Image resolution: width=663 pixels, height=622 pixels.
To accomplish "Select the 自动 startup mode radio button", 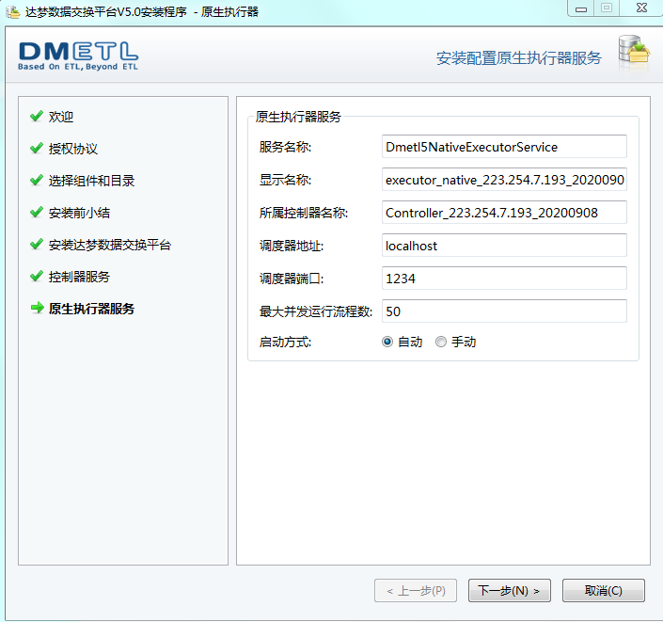I will [387, 342].
